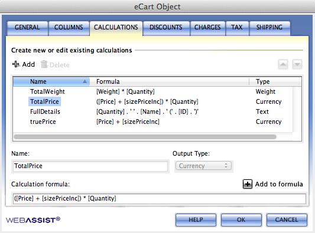Click the Name column sort arrow
The height and width of the screenshot is (233, 315).
[x=85, y=81]
